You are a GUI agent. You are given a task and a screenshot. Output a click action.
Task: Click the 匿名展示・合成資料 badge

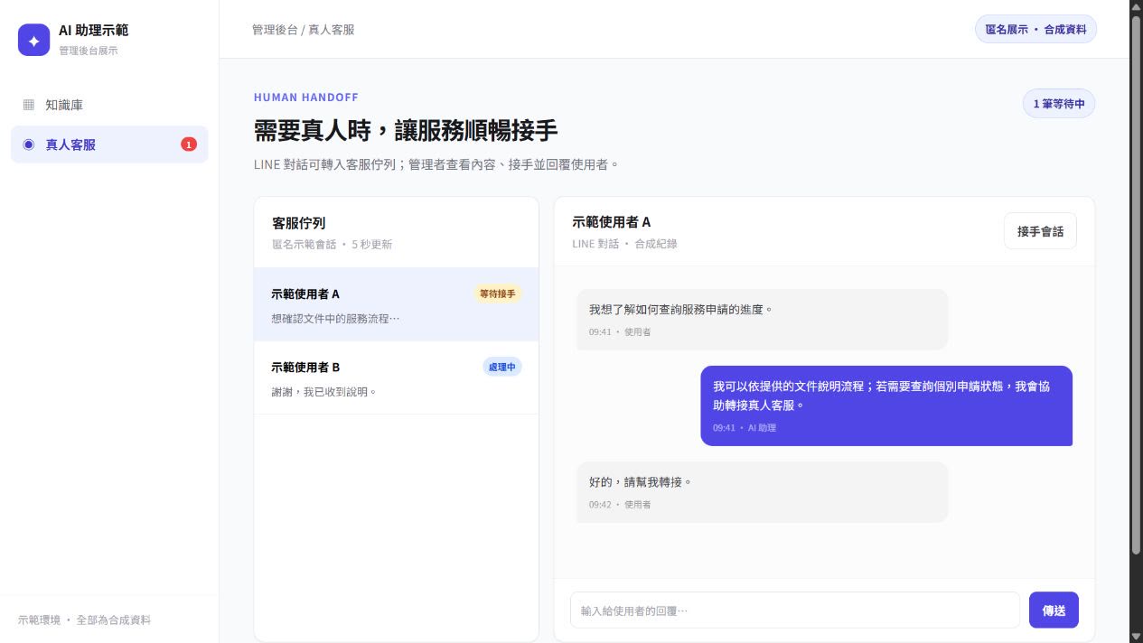[x=1035, y=29]
